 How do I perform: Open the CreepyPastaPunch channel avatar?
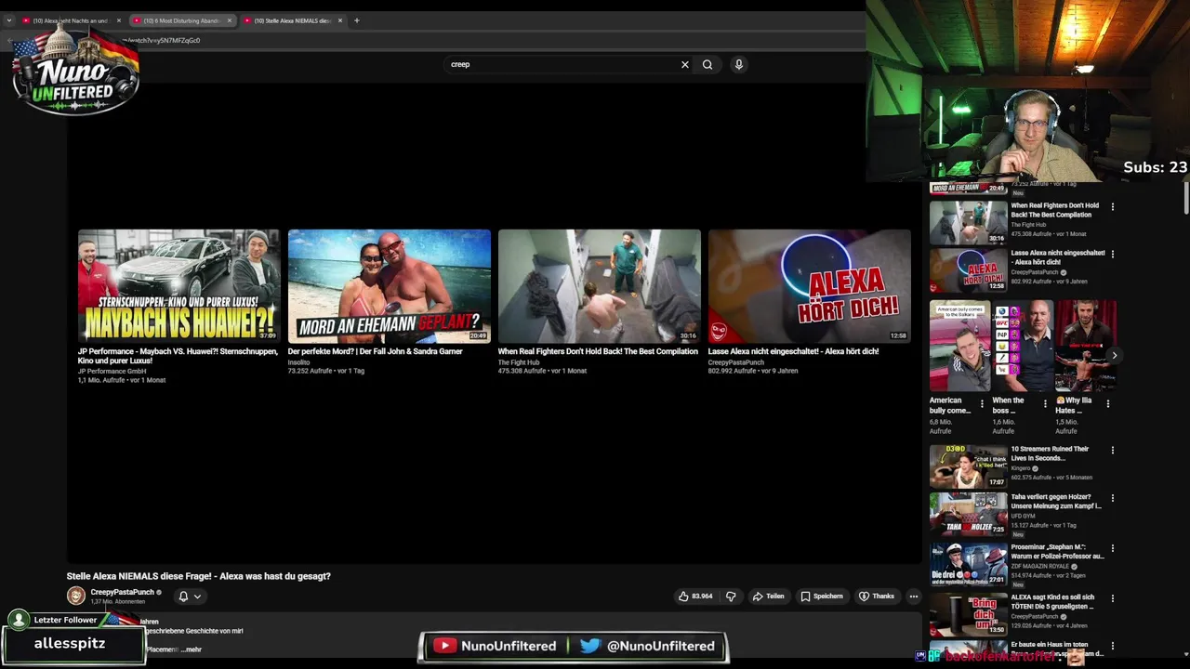click(76, 596)
